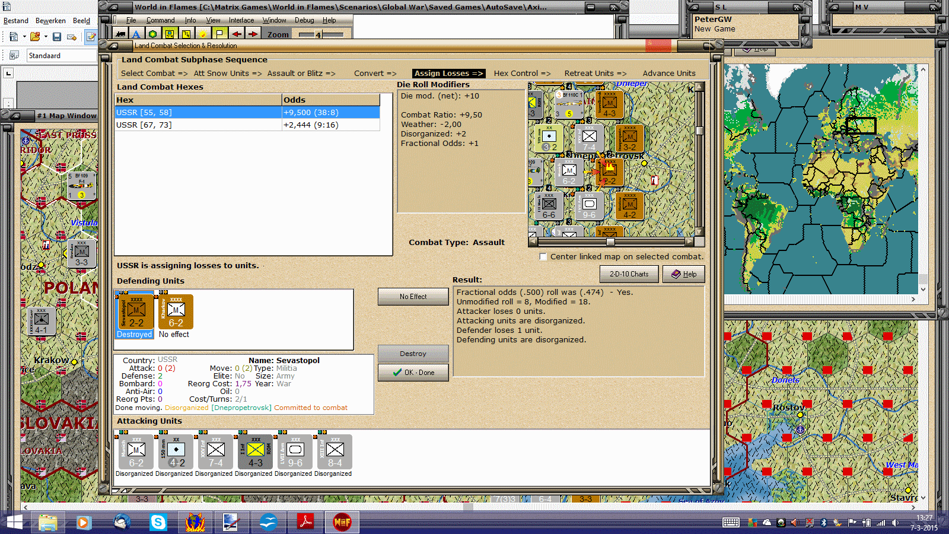Open the Debug menu

point(304,20)
